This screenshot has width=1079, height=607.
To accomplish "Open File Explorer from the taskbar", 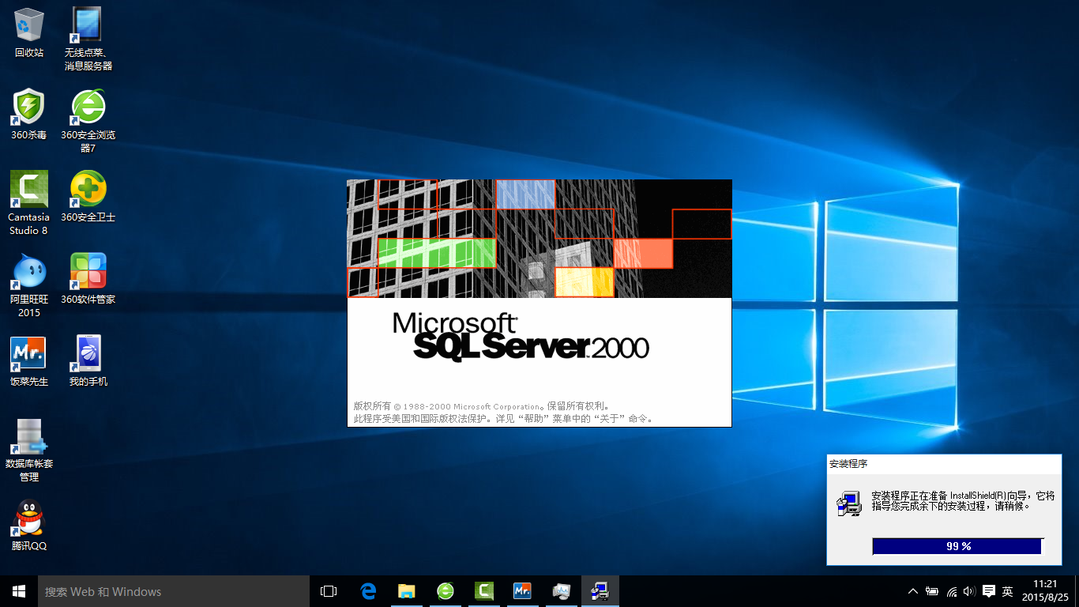I will (406, 591).
